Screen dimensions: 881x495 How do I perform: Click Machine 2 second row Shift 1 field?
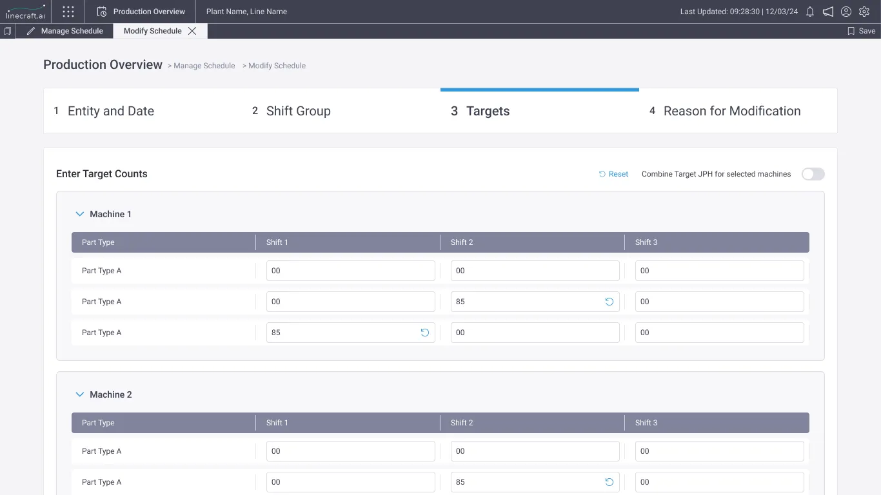coord(351,482)
